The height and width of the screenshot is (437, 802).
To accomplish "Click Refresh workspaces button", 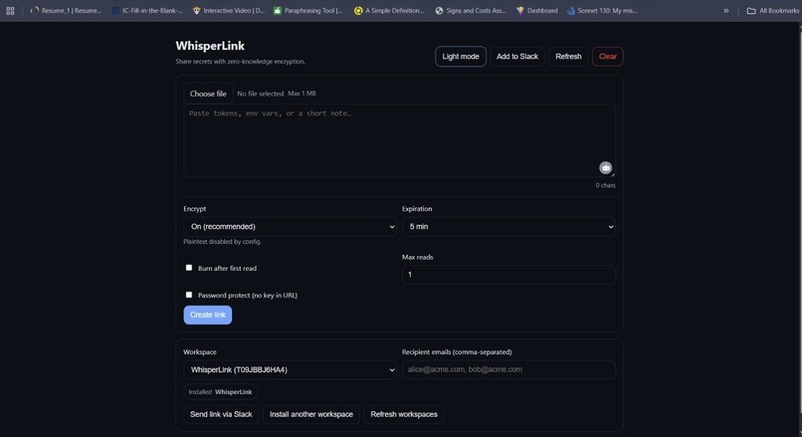I will [x=404, y=414].
